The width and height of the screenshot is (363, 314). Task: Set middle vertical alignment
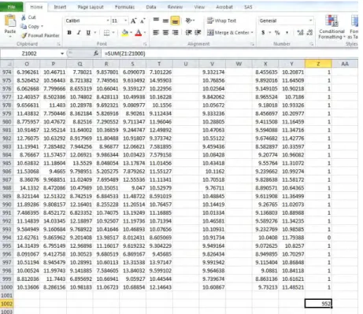[165, 20]
